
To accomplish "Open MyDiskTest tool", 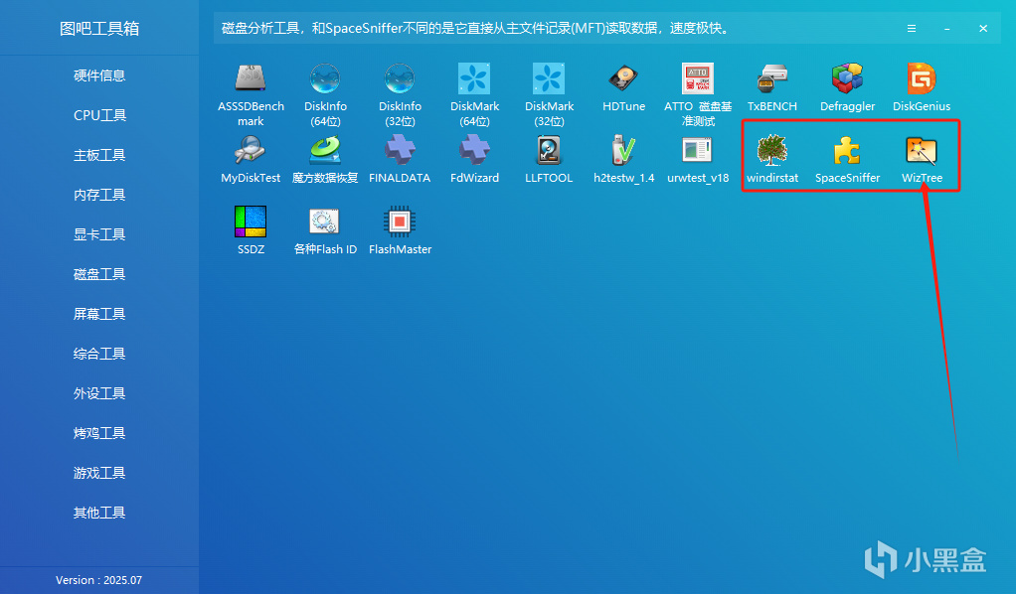I will pos(251,159).
